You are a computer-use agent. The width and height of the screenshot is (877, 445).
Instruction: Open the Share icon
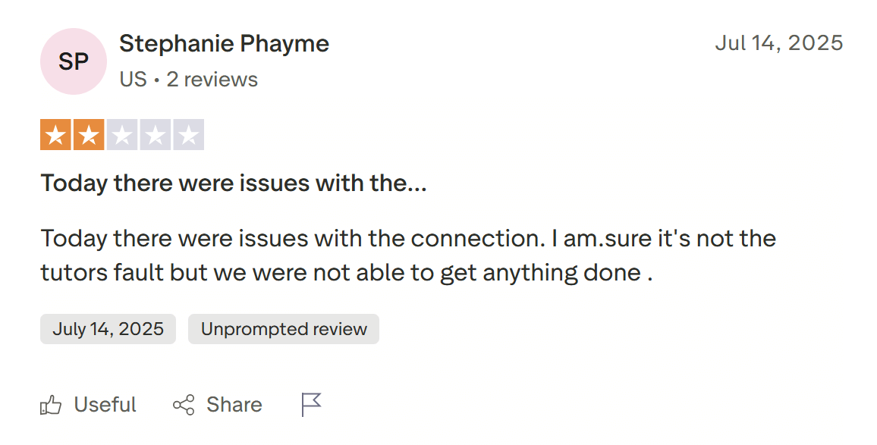click(x=182, y=405)
